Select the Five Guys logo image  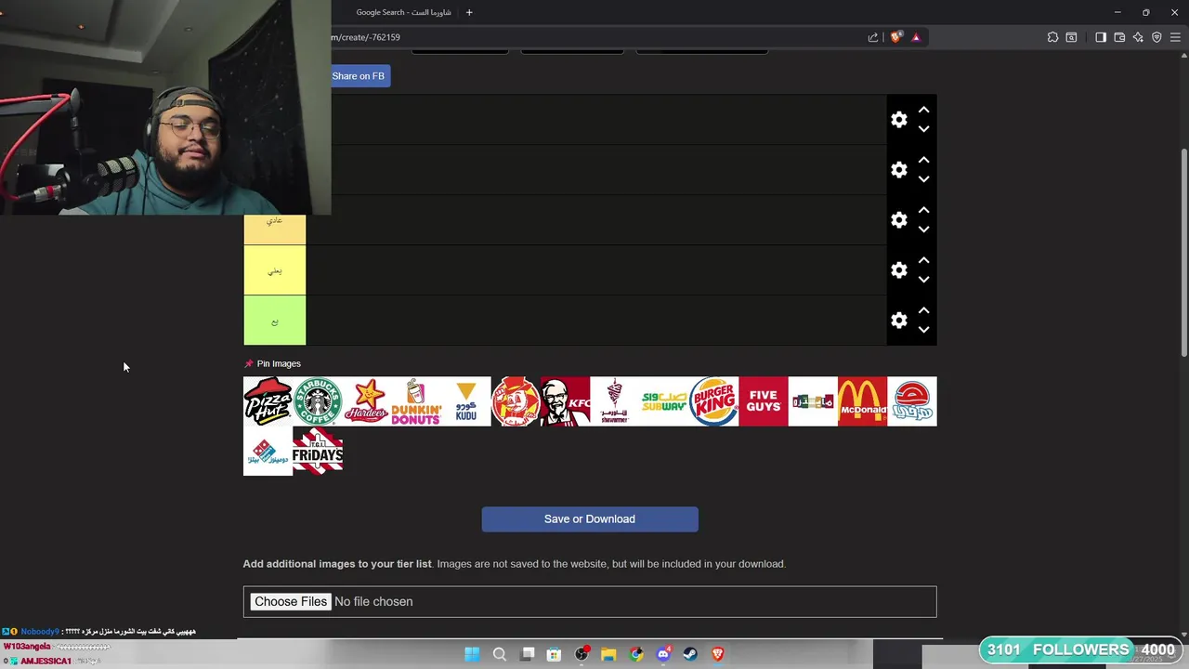click(x=764, y=401)
